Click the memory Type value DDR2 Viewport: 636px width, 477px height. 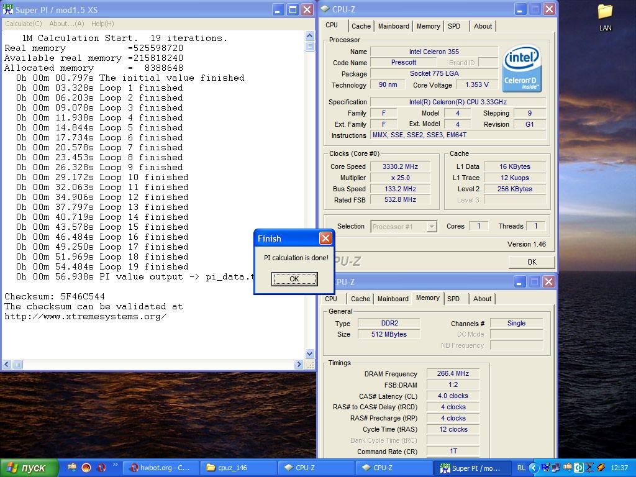(x=389, y=323)
